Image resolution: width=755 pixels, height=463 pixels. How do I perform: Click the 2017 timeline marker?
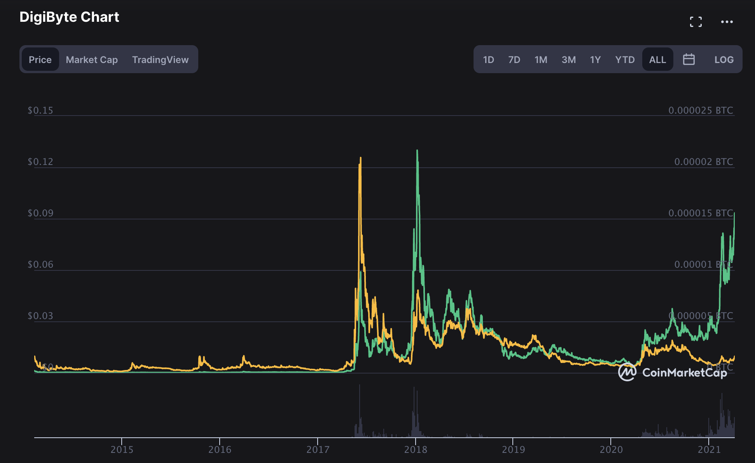[318, 450]
